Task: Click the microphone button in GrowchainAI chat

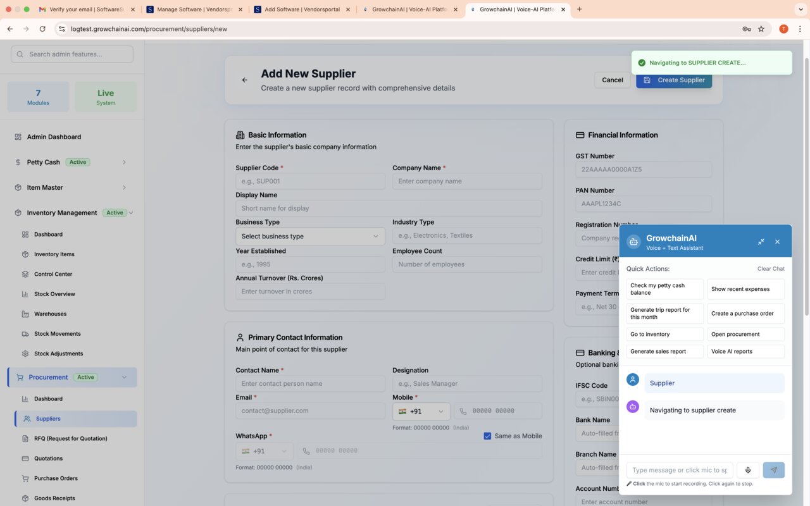Action: coord(748,470)
